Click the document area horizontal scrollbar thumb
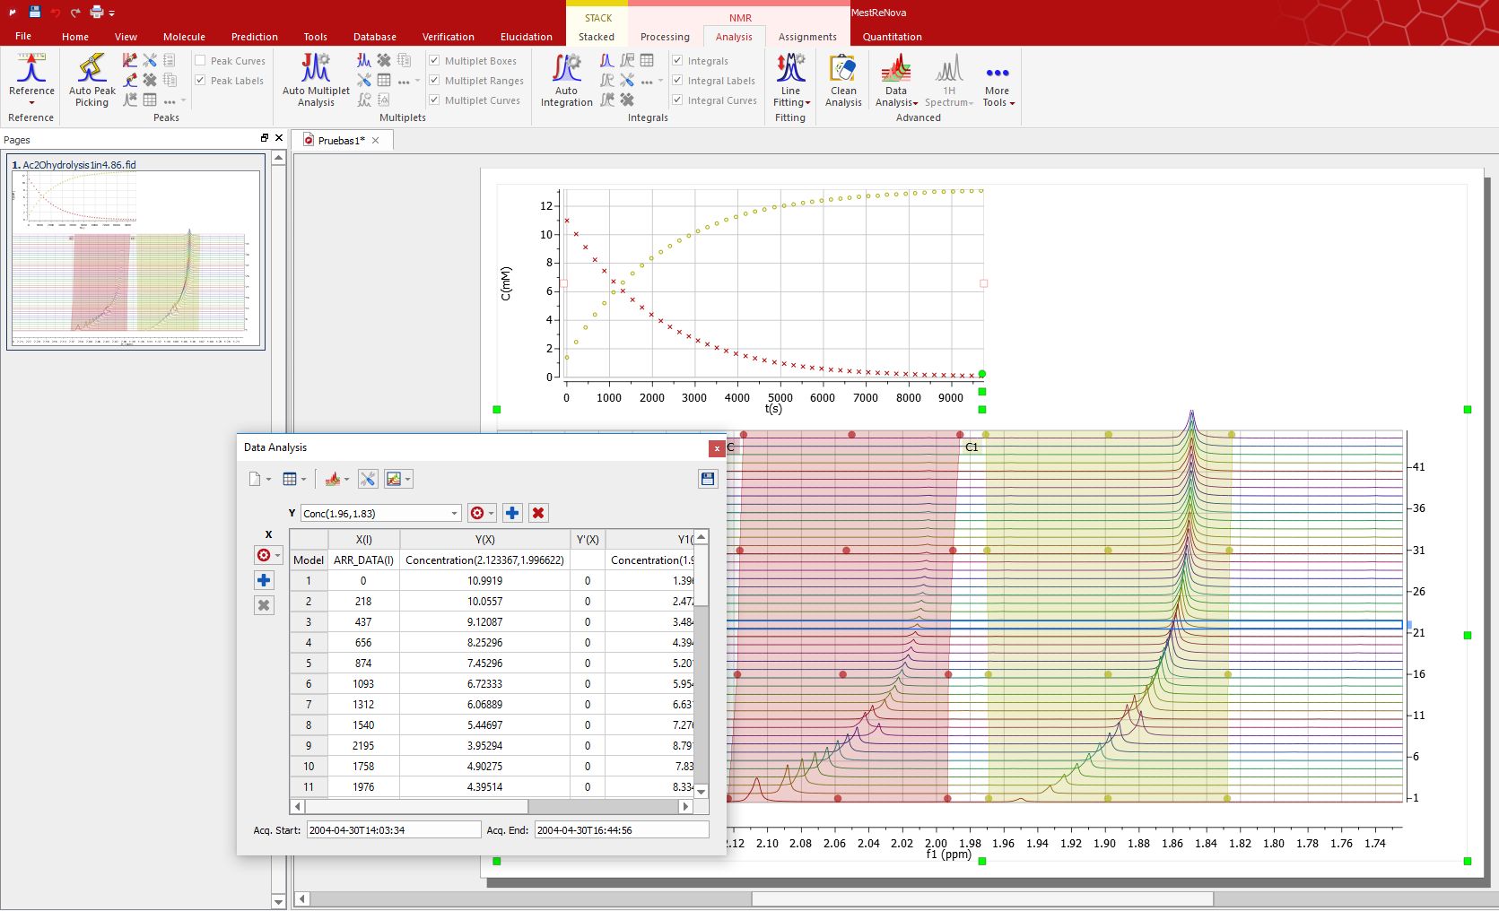This screenshot has height=911, width=1499. [x=982, y=898]
